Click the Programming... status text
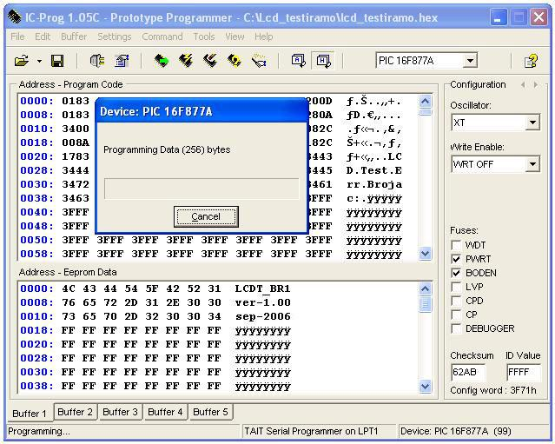 point(39,431)
